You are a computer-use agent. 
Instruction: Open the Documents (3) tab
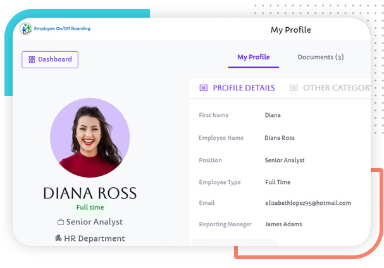320,58
